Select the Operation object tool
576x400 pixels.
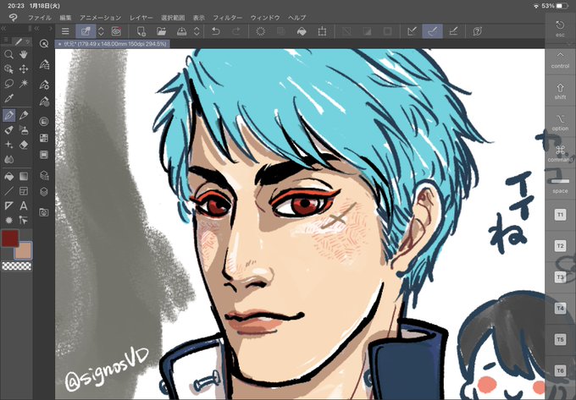pyautogui.click(x=8, y=69)
